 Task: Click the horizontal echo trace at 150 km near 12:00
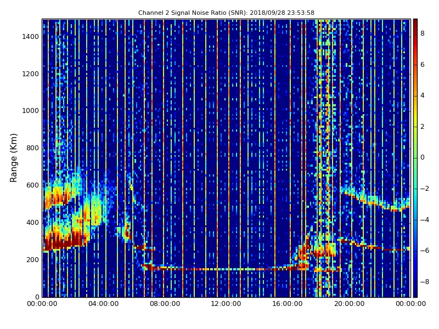[x=226, y=269]
